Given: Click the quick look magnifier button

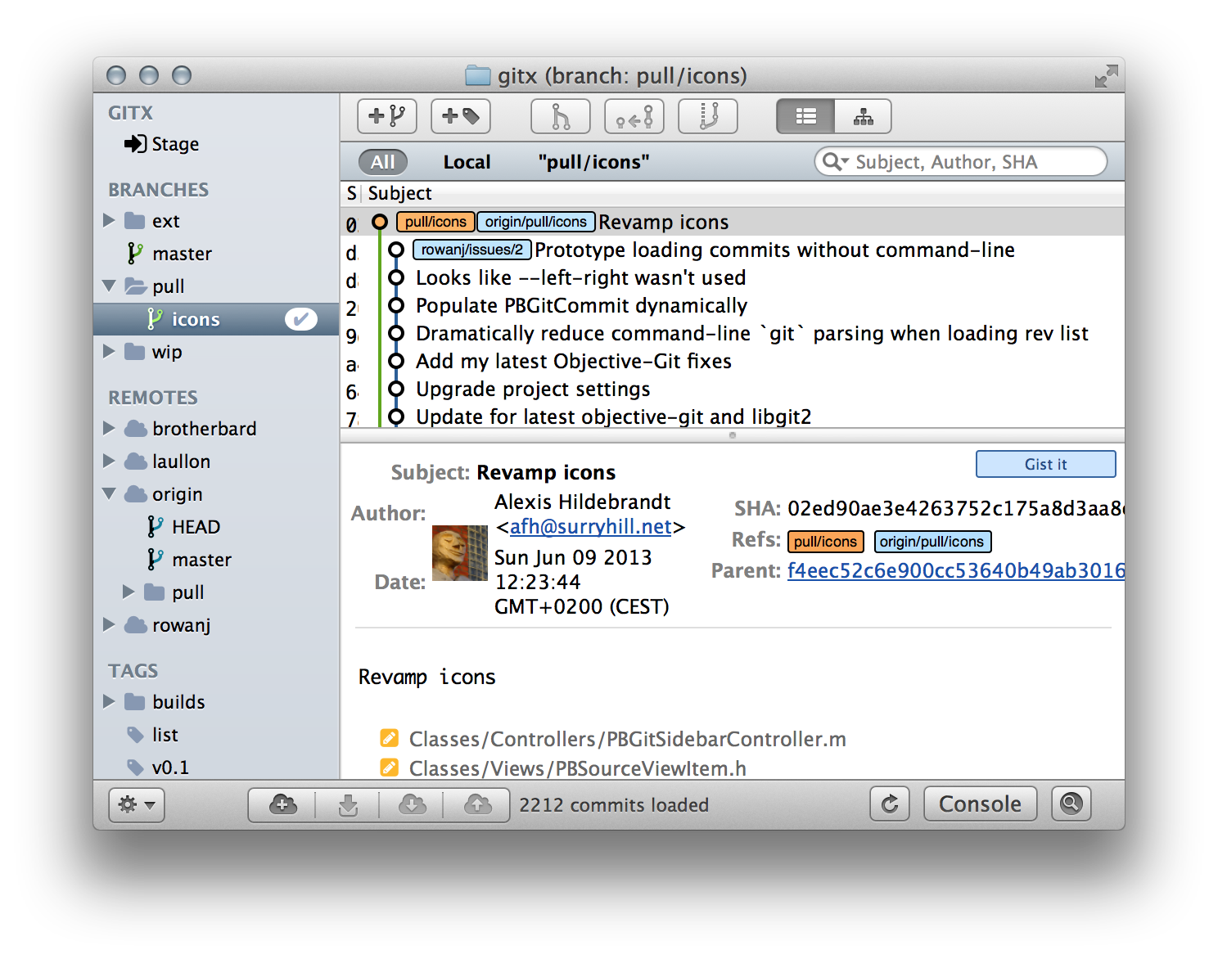Looking at the screenshot, I should (x=1071, y=804).
